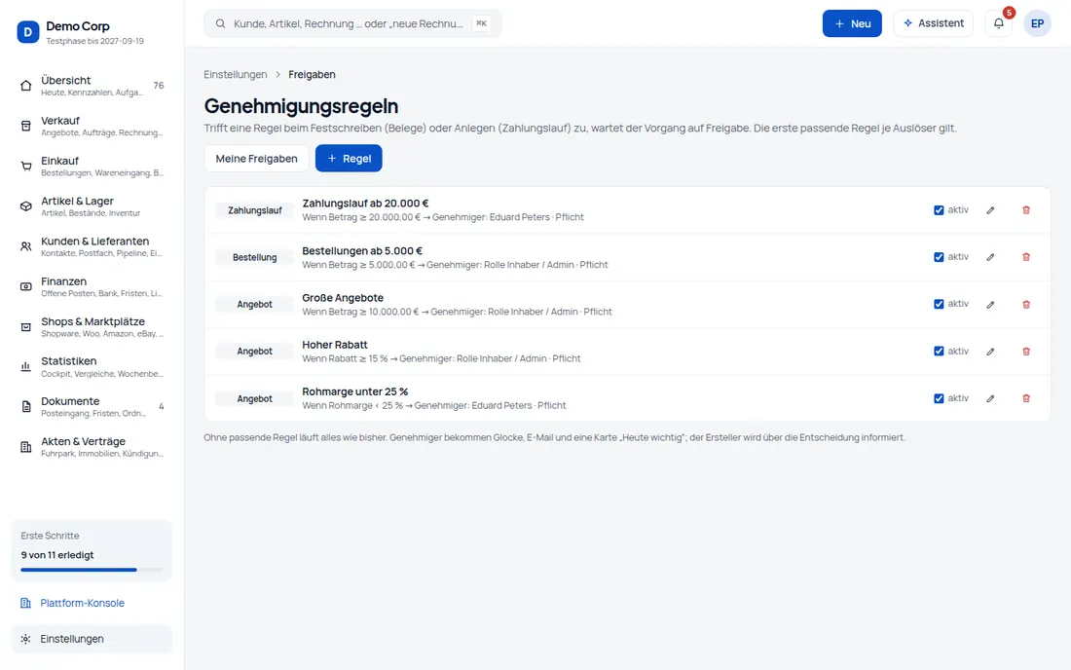Open the notifications bell
This screenshot has height=670, width=1071.
pos(999,23)
